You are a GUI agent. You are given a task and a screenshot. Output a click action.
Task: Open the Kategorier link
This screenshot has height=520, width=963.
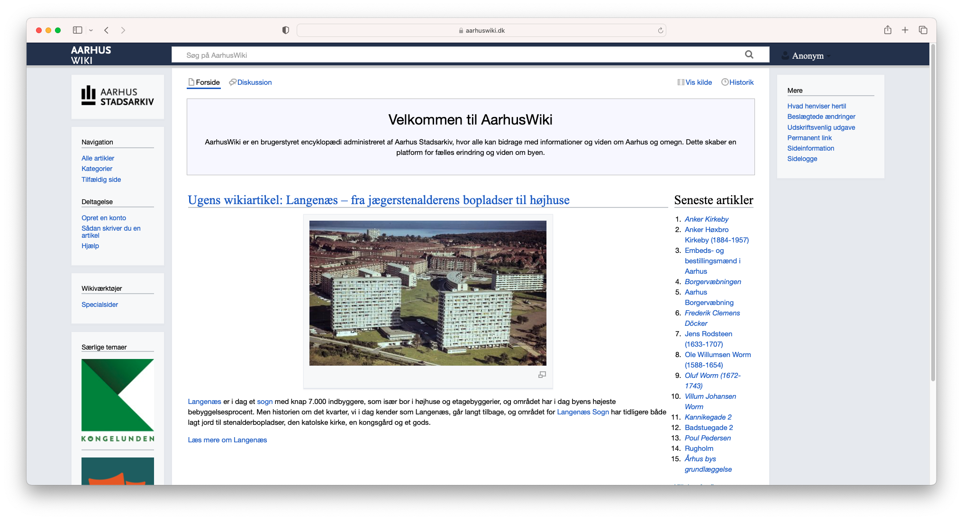[x=97, y=169]
